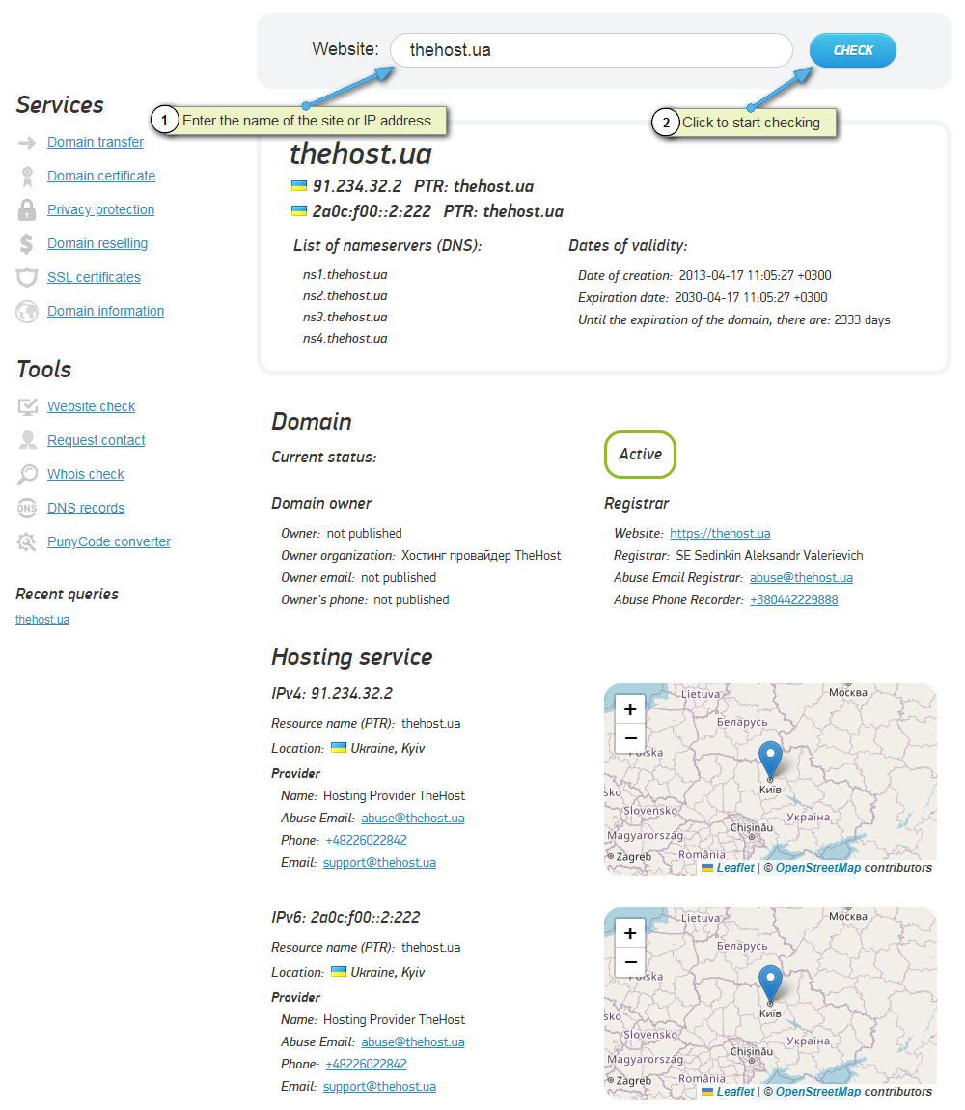Screen dimensions: 965x1110
Task: Select thehost.ua under Recent queries
Action: pyautogui.click(x=42, y=620)
